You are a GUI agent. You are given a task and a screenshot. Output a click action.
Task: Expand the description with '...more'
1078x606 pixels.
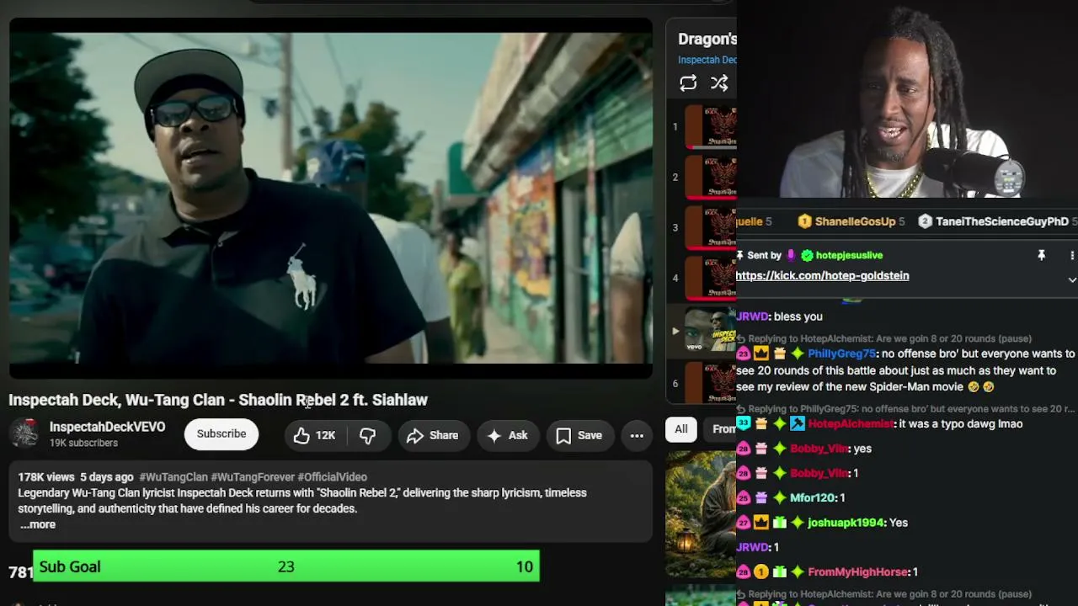pyautogui.click(x=38, y=524)
